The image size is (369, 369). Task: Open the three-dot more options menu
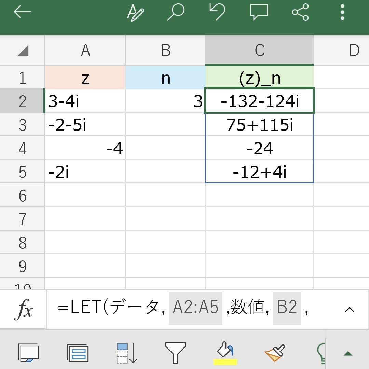point(343,12)
